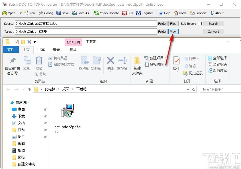Click 重命名 in the ribbon
Screen dimensions: 241x169
[122, 64]
